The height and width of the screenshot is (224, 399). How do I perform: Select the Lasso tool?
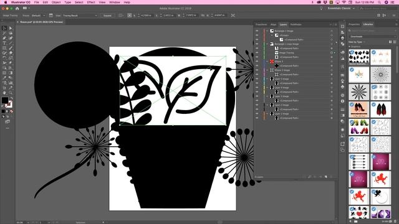tap(11, 33)
